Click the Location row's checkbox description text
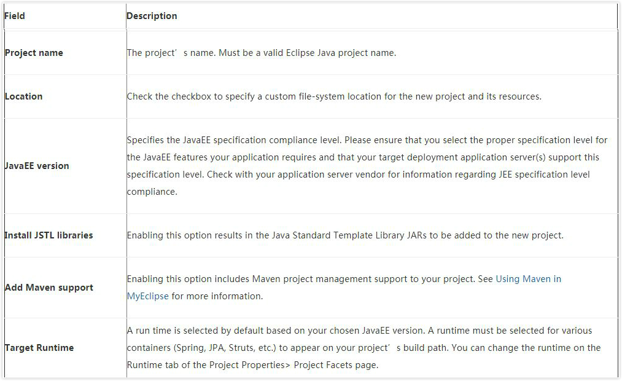Image resolution: width=622 pixels, height=381 pixels. click(x=334, y=96)
